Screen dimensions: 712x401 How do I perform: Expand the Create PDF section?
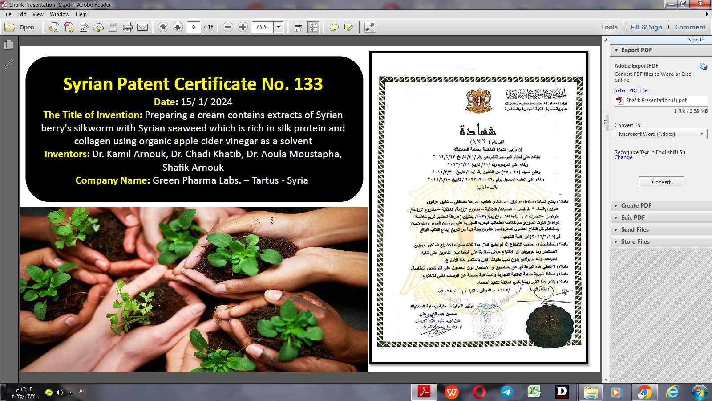636,205
